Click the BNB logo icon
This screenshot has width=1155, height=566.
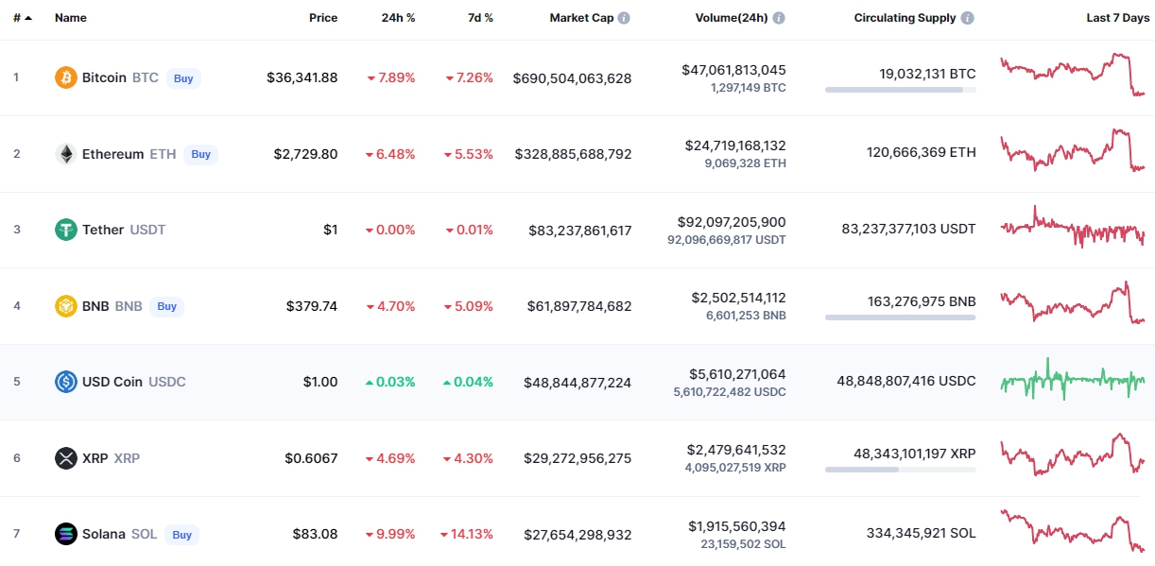[66, 306]
